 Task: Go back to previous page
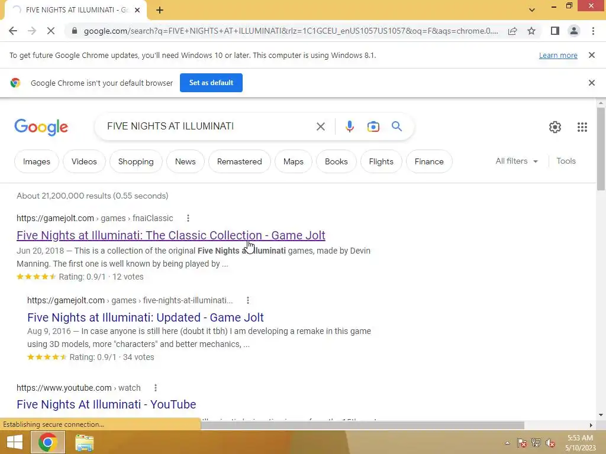click(x=13, y=31)
